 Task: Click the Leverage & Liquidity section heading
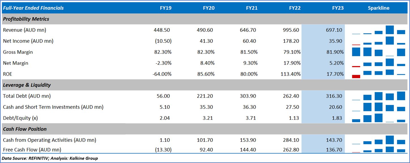[x=27, y=85]
